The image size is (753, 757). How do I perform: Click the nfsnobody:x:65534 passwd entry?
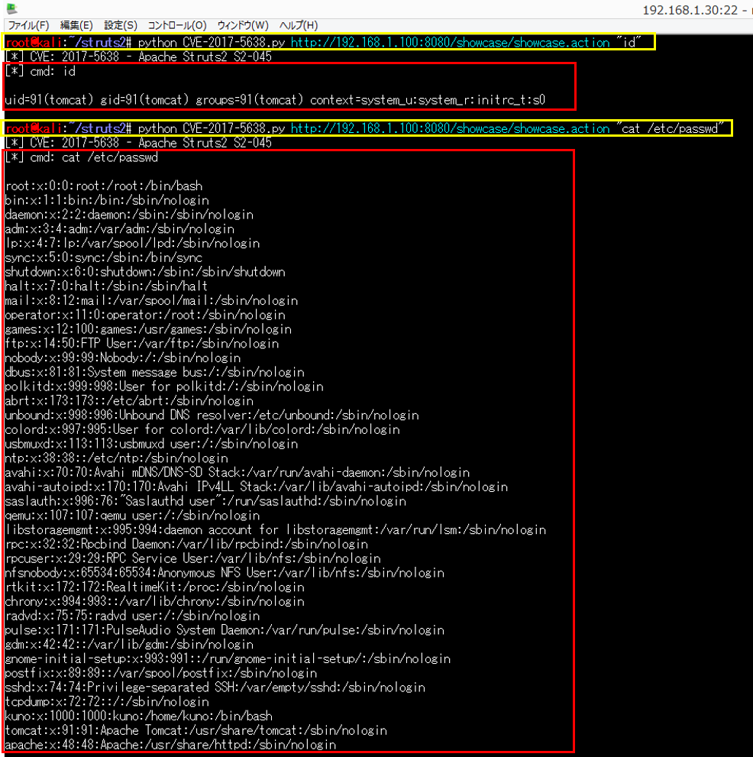[x=225, y=573]
